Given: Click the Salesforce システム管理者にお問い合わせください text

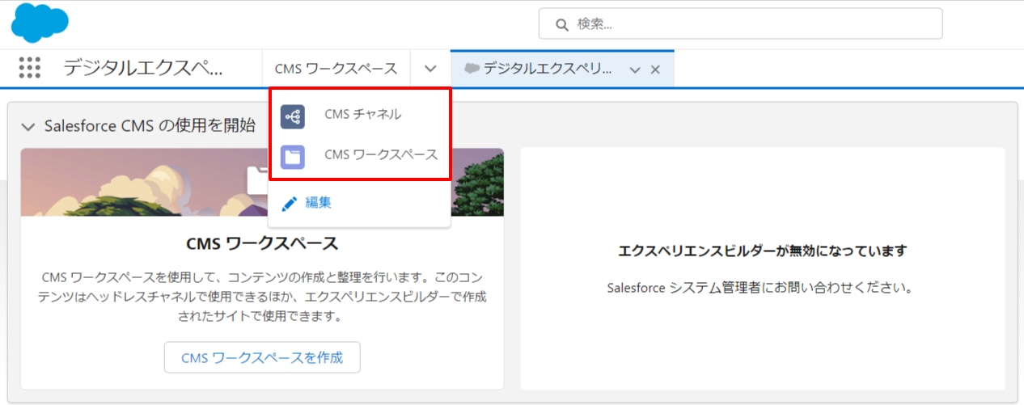Looking at the screenshot, I should (x=760, y=287).
